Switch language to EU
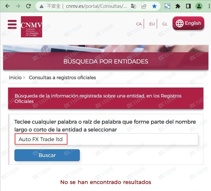This screenshot has width=211, height=191. [152, 24]
